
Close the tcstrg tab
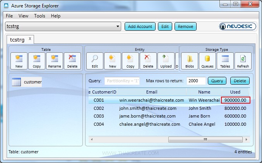[30, 39]
